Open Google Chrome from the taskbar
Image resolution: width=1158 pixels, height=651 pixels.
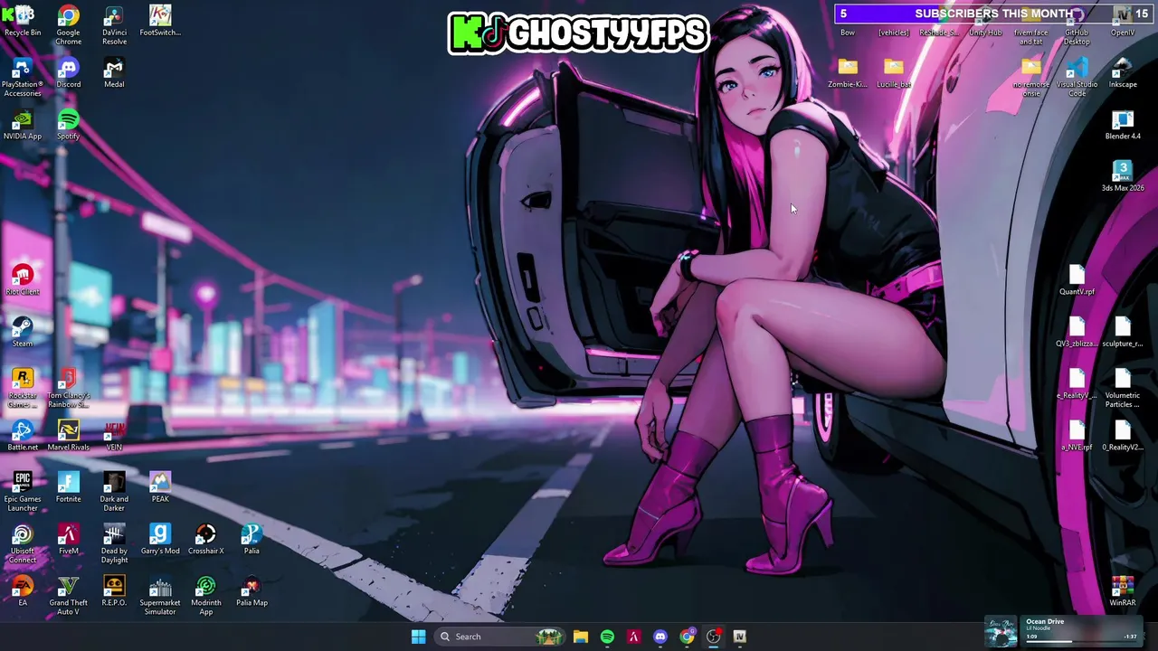[x=687, y=637]
